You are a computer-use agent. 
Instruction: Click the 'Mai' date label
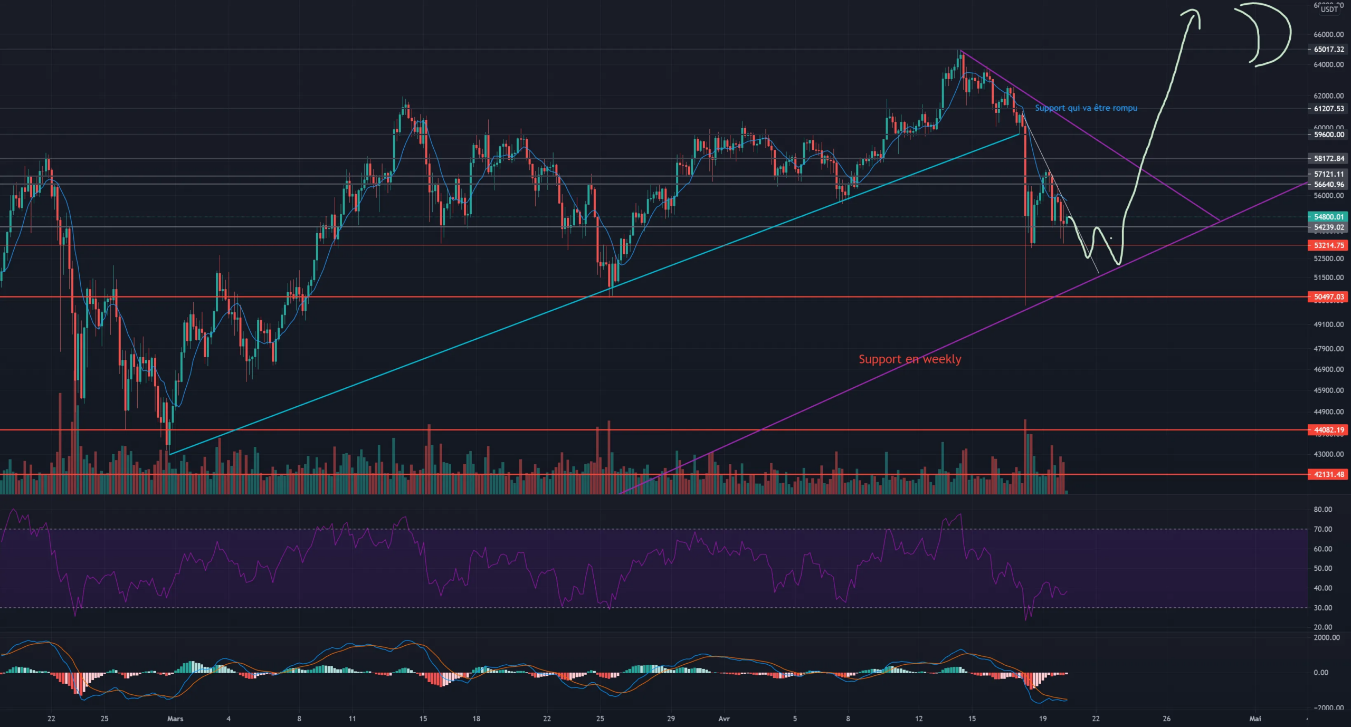[x=1255, y=719]
